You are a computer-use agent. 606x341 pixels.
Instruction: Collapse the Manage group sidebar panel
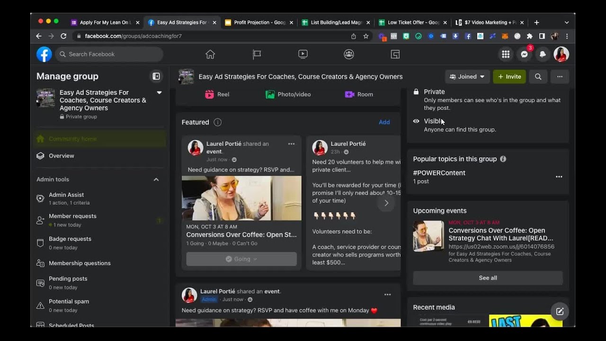pyautogui.click(x=156, y=76)
